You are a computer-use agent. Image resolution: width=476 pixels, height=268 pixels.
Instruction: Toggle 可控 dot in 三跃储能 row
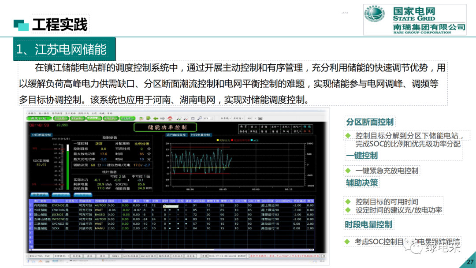click(x=170, y=223)
